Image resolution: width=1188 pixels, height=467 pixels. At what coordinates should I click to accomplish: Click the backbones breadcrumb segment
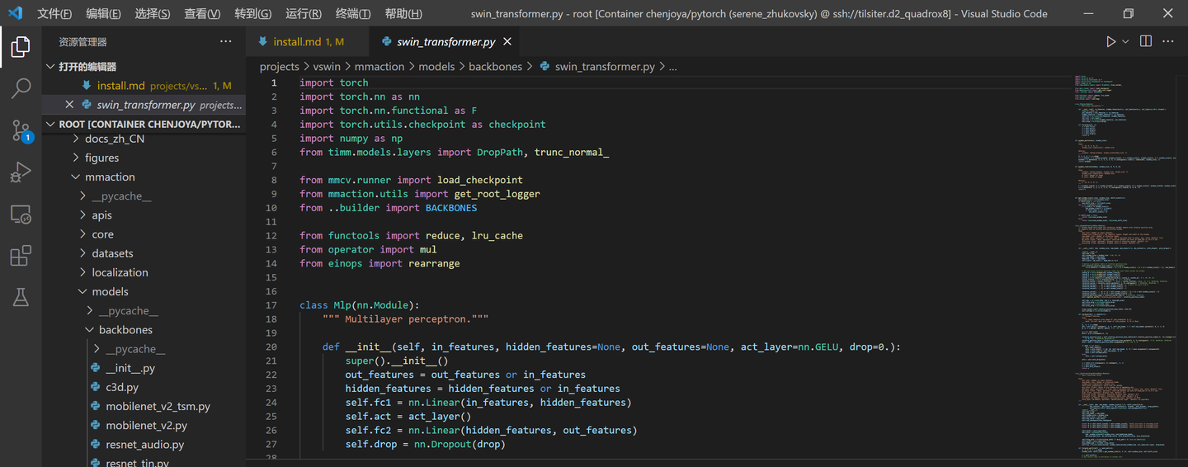click(x=497, y=67)
